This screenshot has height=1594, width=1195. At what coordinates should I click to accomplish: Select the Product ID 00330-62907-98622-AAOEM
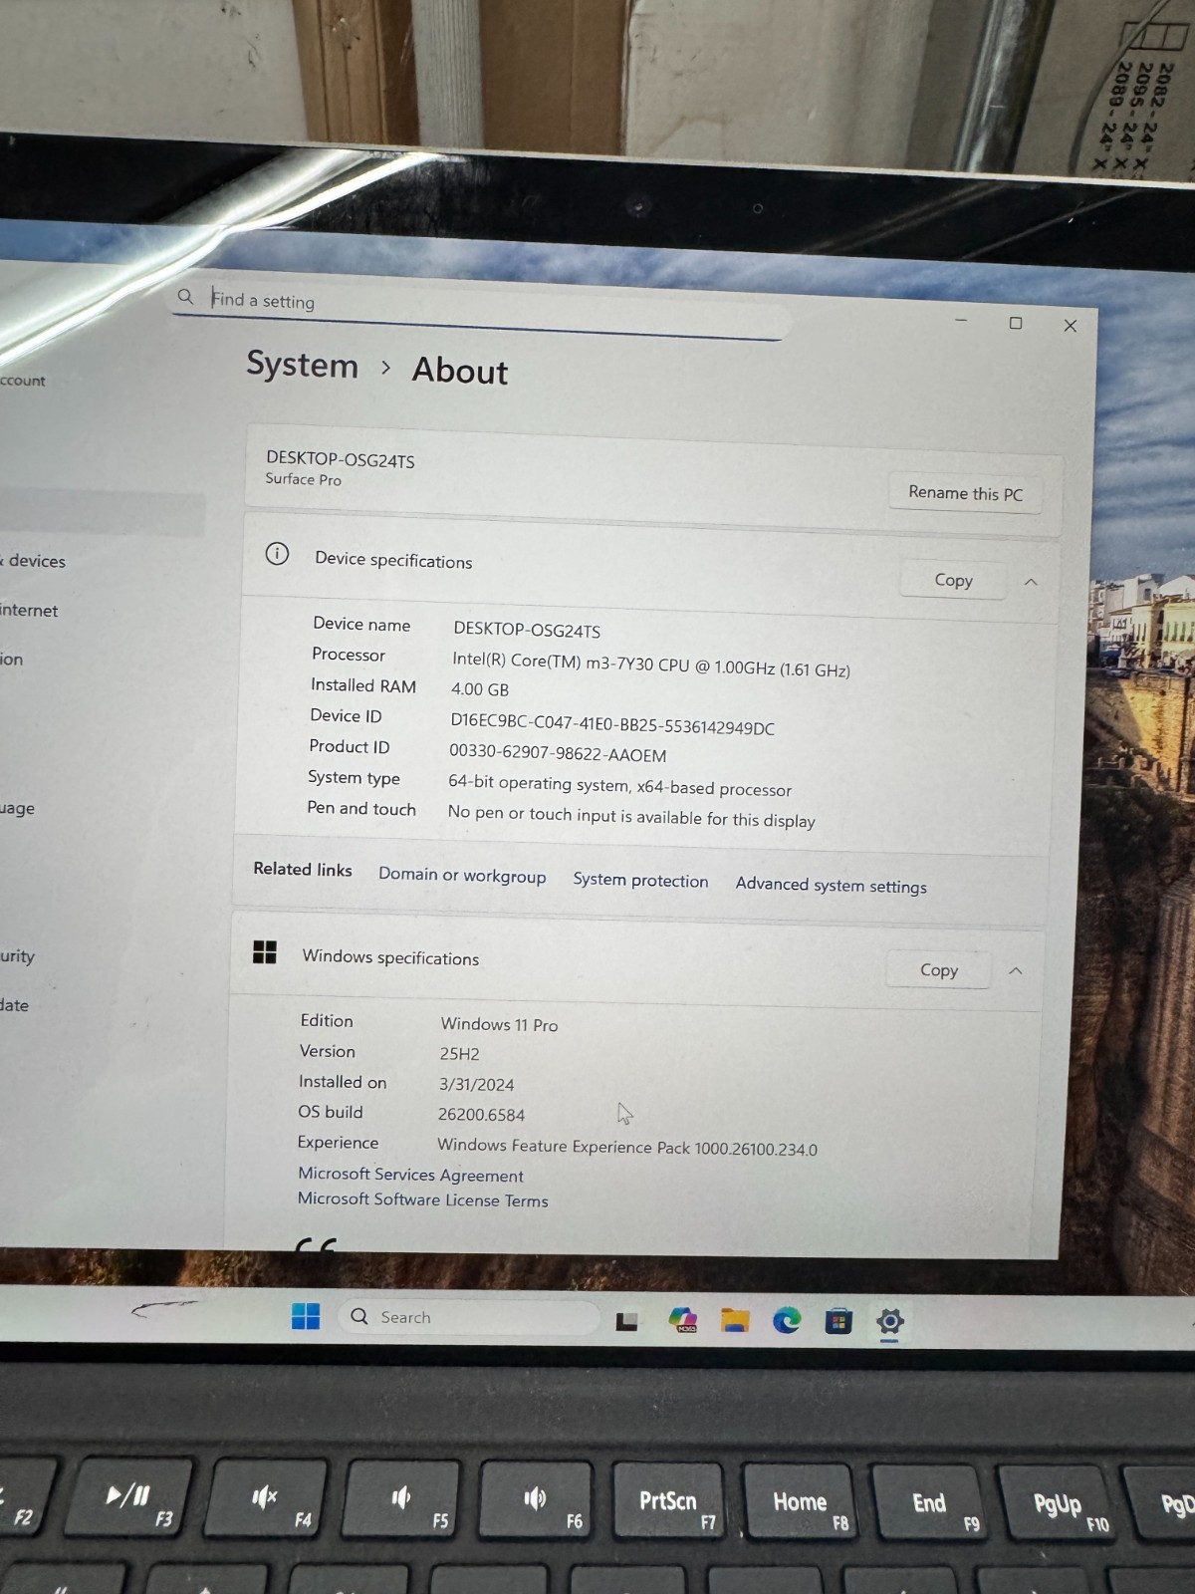[x=558, y=753]
